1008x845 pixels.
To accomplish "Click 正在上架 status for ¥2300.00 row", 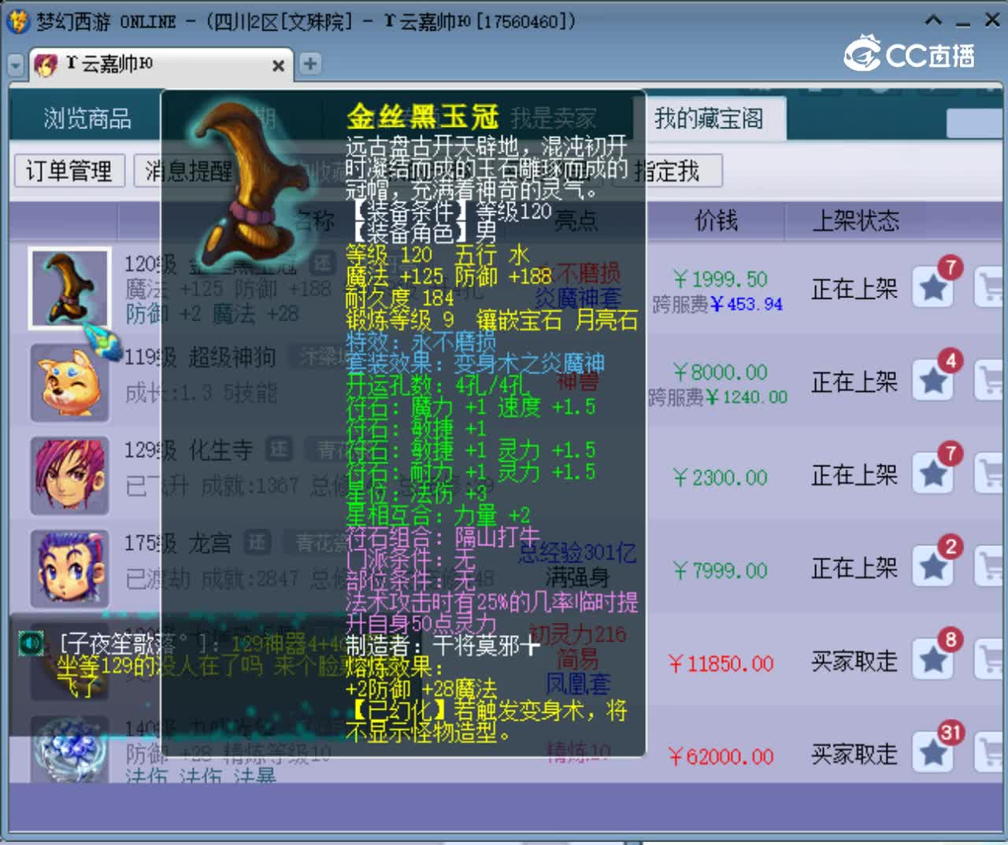I will pyautogui.click(x=854, y=475).
